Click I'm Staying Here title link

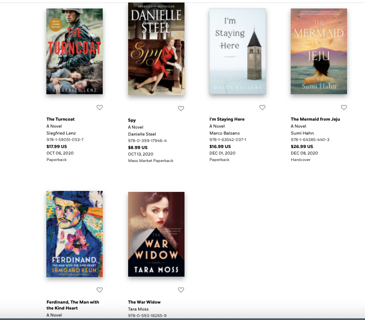tap(227, 119)
